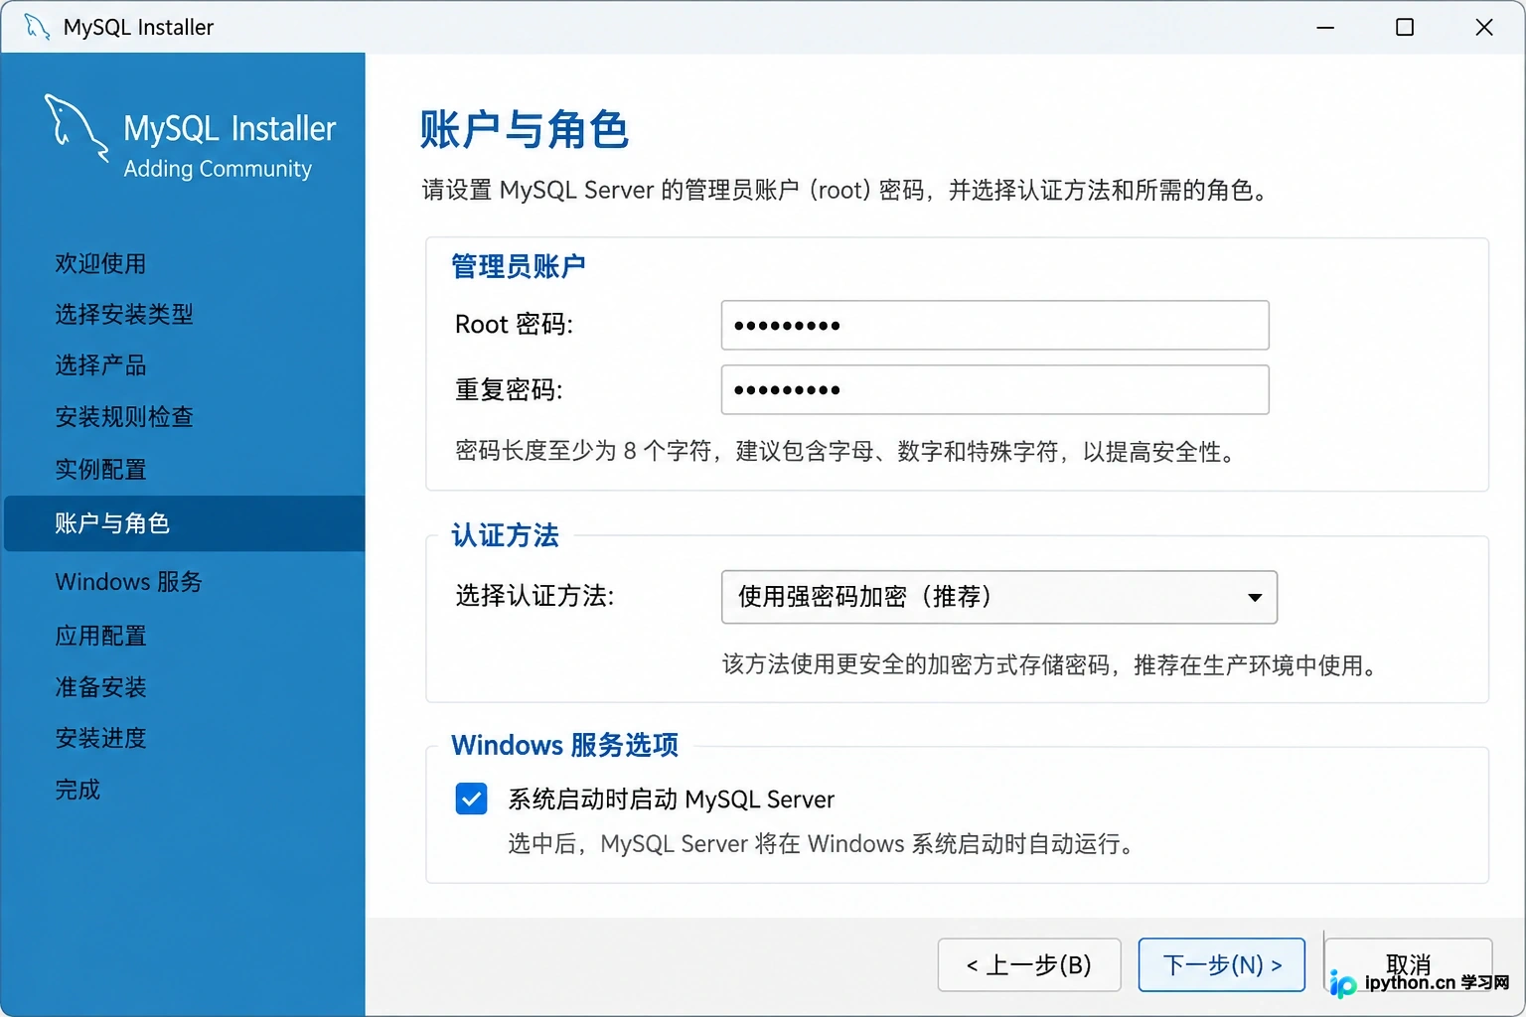Click the 选择认证方法 label
This screenshot has width=1526, height=1017.
coord(534,596)
